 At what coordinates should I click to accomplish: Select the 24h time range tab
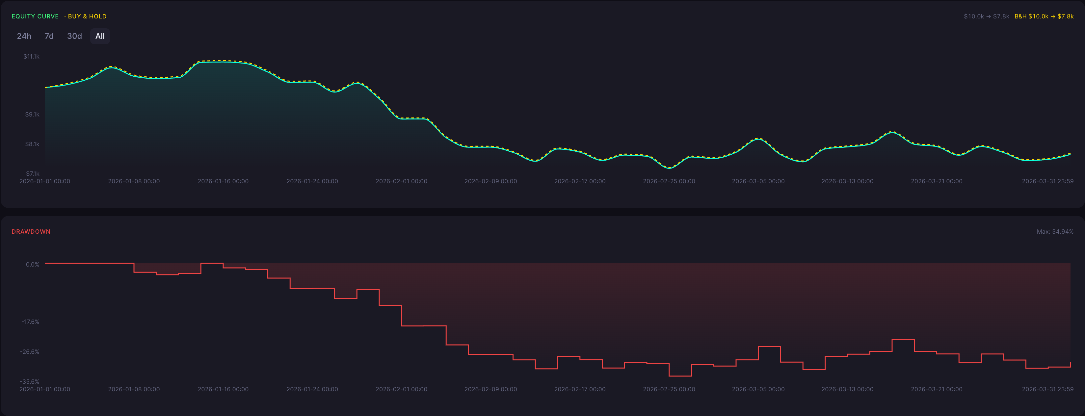(x=24, y=36)
